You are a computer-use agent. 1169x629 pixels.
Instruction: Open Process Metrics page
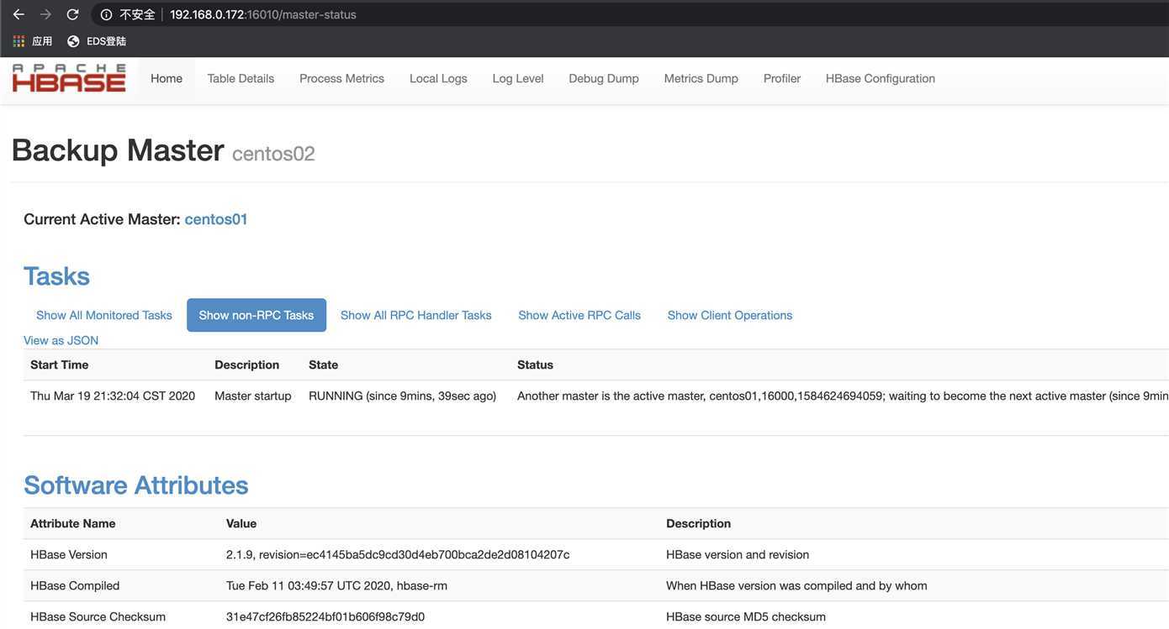[341, 78]
